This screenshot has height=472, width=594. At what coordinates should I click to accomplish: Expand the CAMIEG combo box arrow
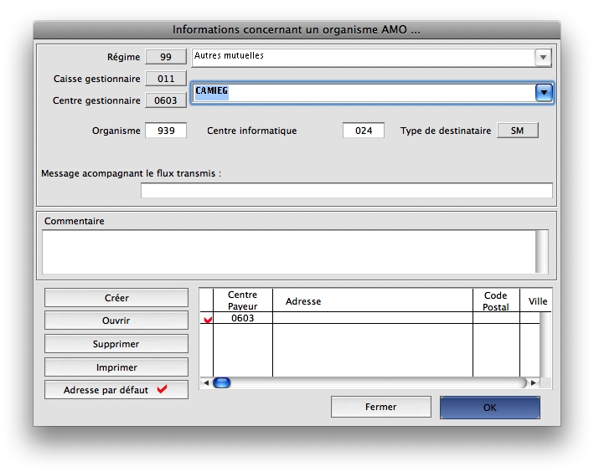(544, 93)
